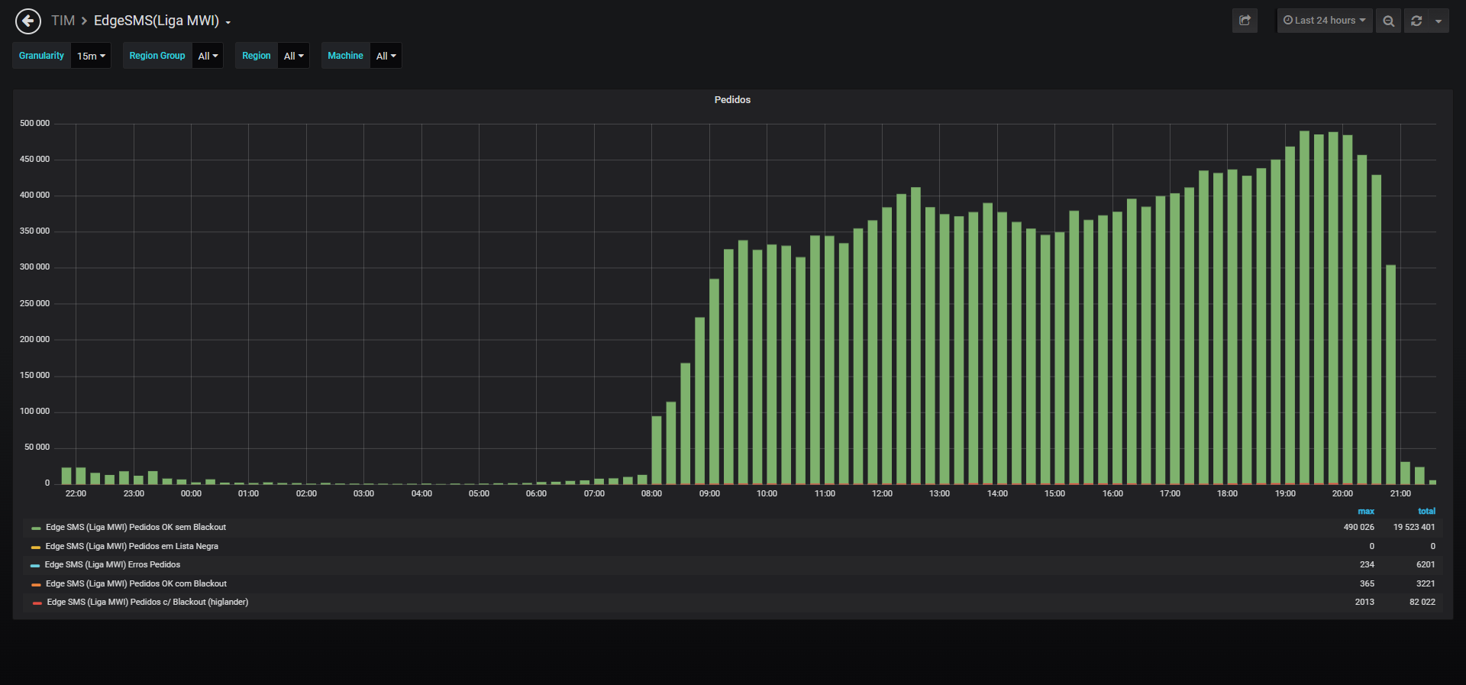Open the EdgeSMS(Liga MWI) dashboard title menu

point(162,21)
